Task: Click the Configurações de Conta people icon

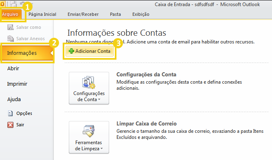Action: pos(89,82)
